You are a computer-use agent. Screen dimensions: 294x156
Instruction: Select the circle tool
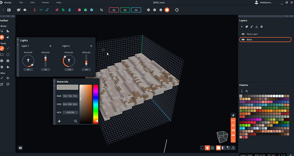(8, 55)
